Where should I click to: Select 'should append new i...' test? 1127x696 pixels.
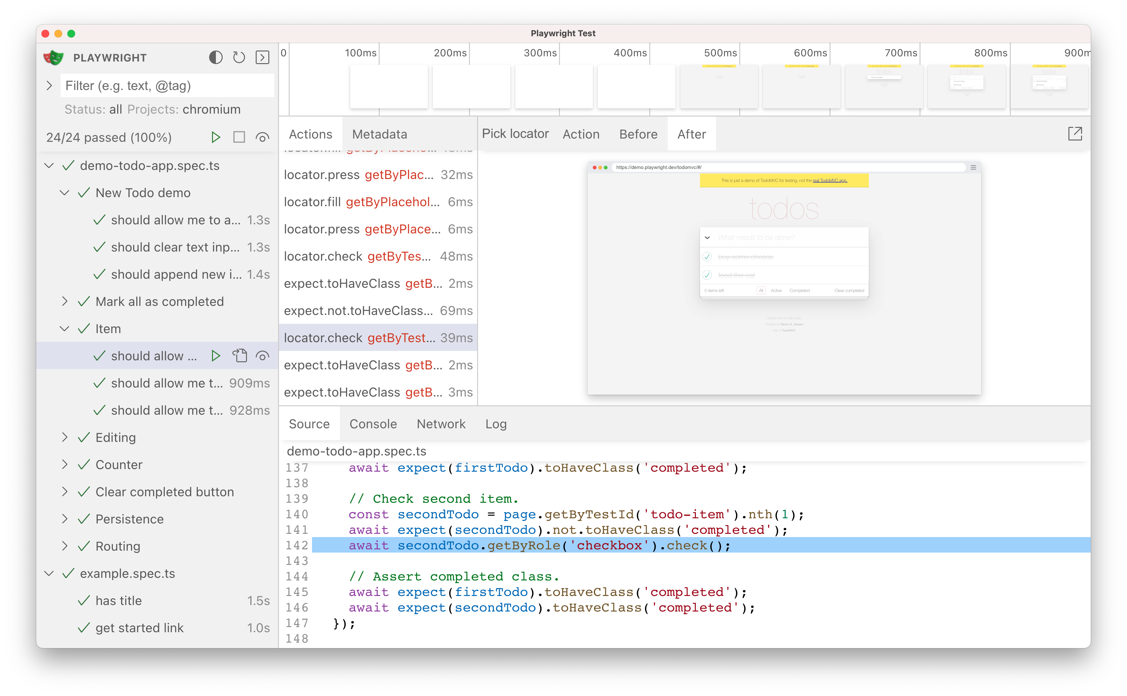pos(157,274)
